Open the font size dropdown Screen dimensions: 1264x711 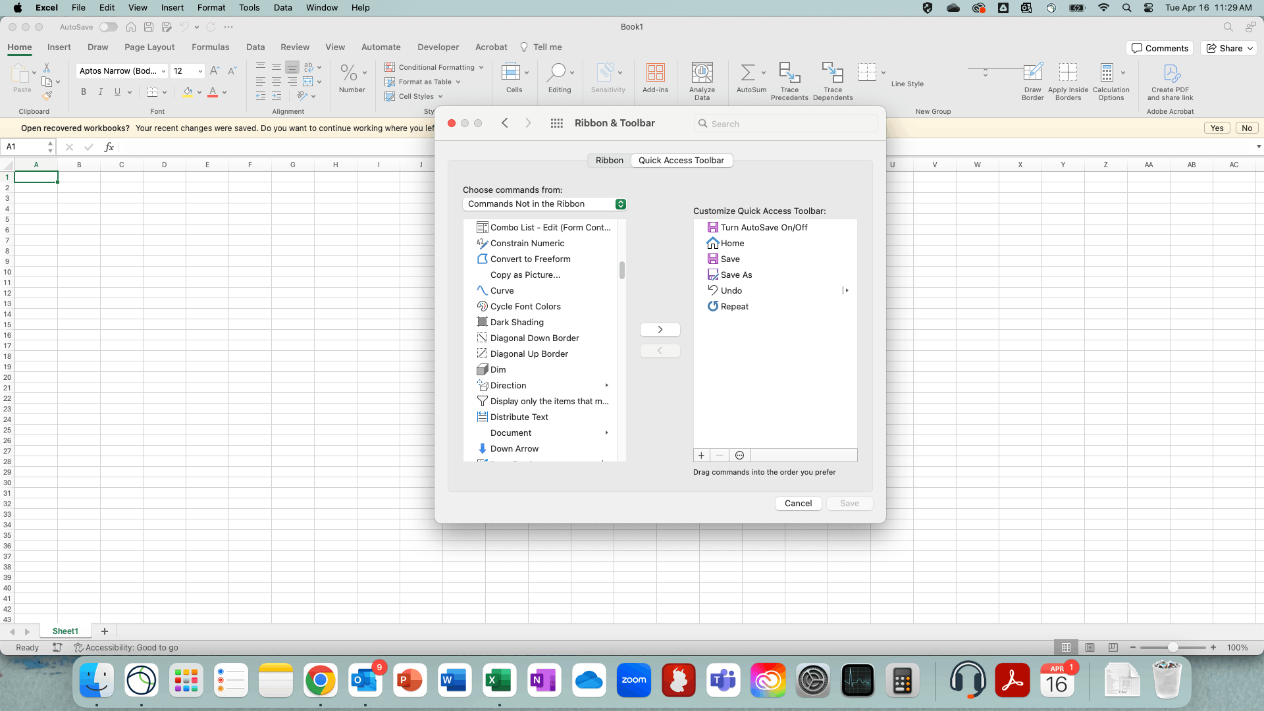tap(200, 71)
